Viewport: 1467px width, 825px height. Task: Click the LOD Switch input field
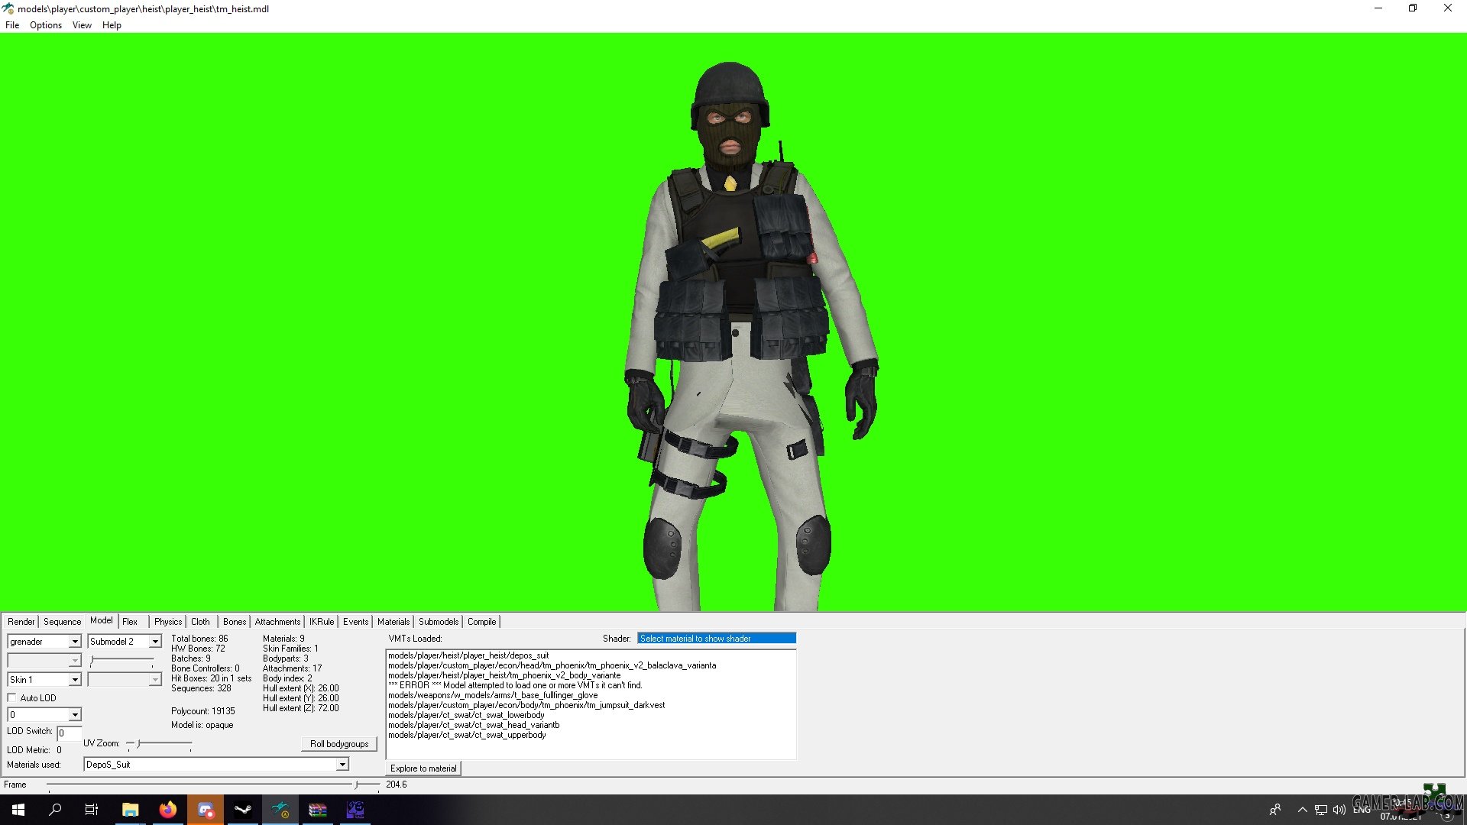tap(69, 733)
